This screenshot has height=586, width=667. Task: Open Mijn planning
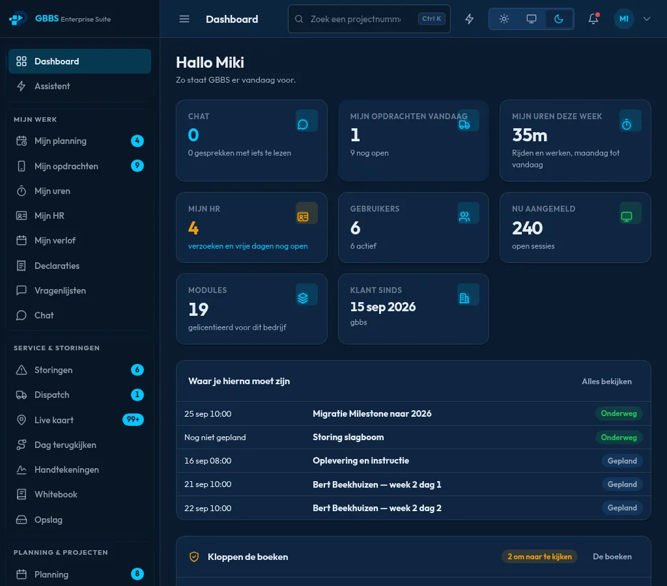click(x=79, y=141)
